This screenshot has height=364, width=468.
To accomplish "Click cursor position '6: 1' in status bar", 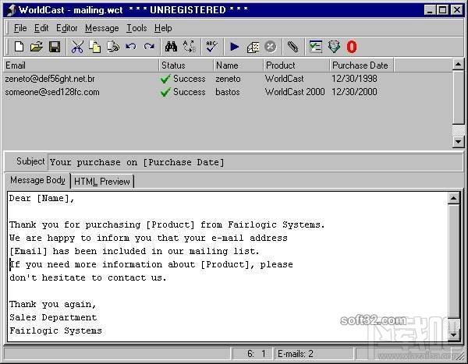I will tap(257, 354).
